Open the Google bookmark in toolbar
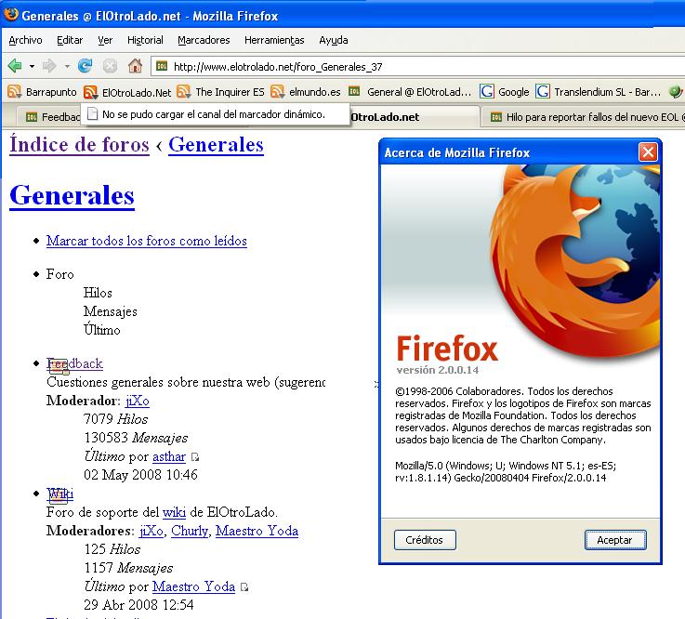This screenshot has width=685, height=619. (505, 92)
